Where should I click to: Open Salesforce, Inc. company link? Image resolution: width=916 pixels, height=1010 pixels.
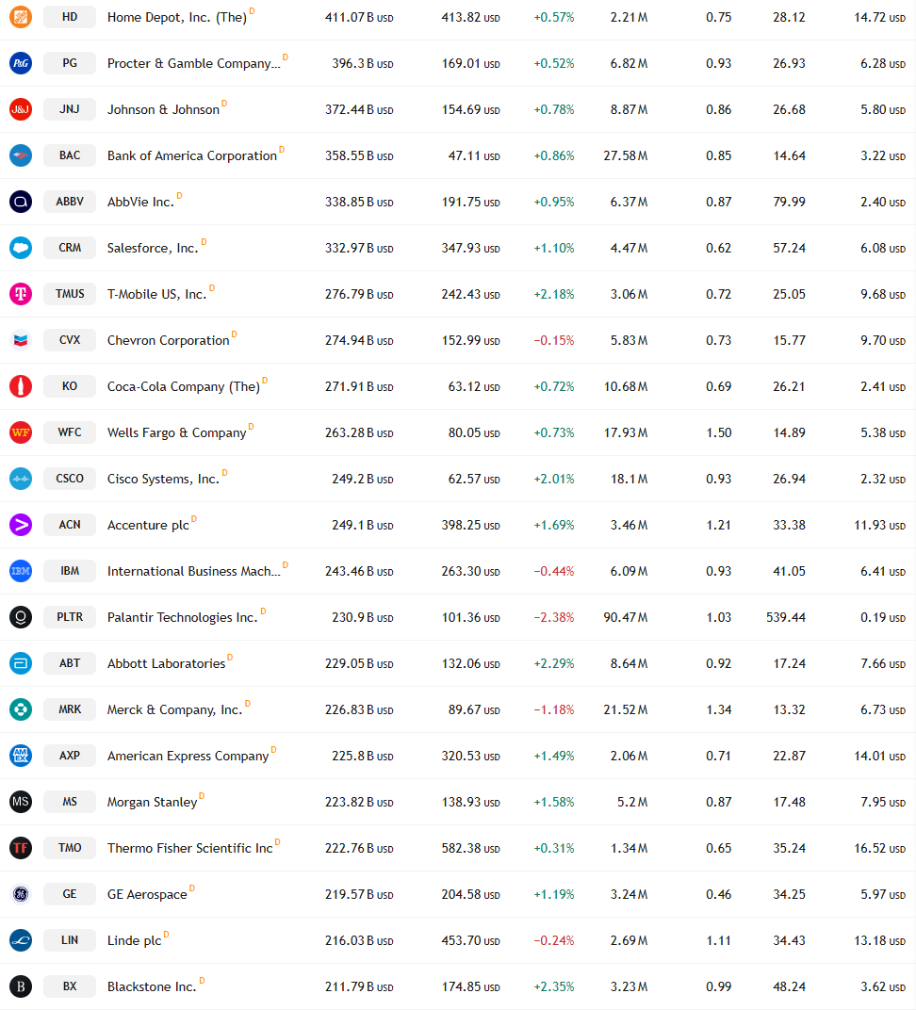coord(154,248)
